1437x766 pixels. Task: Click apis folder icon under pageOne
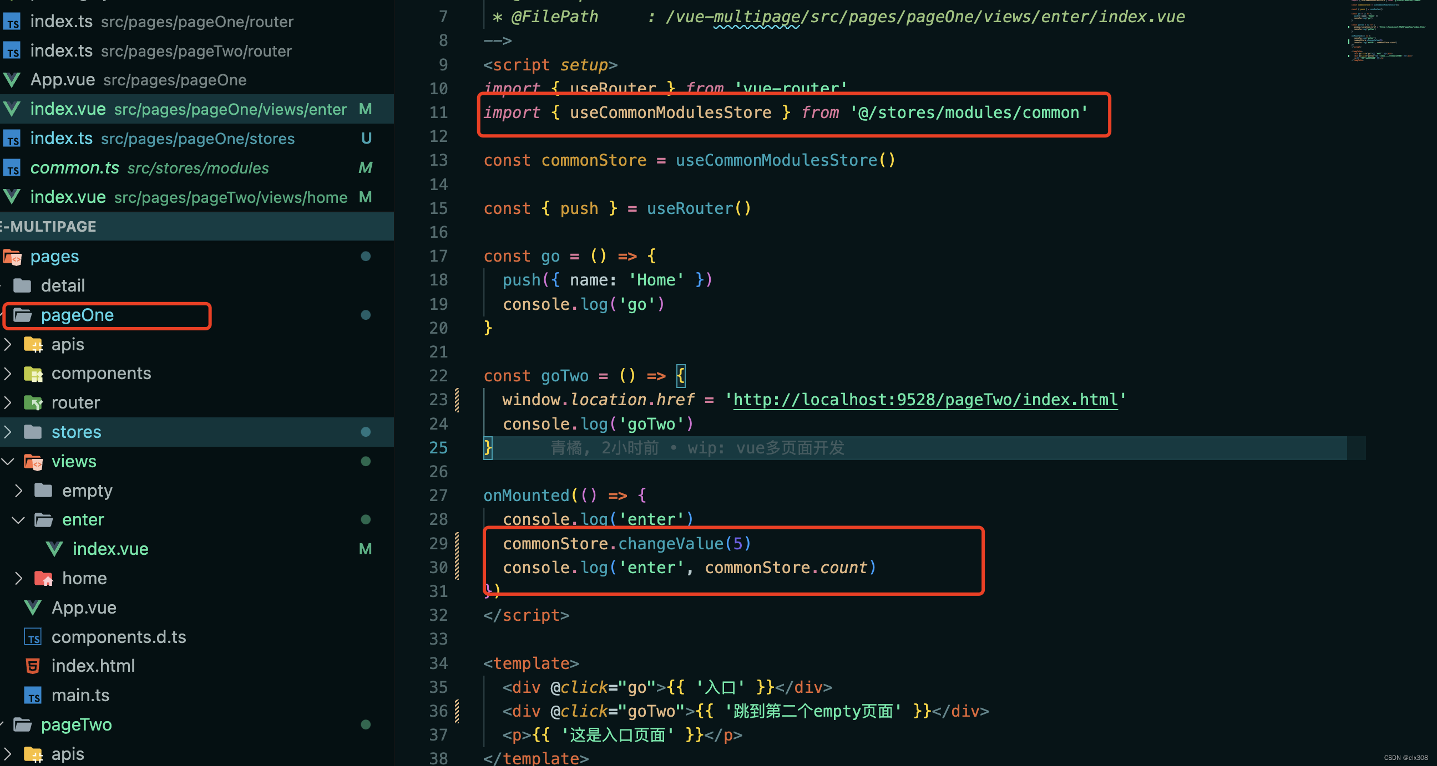click(33, 345)
